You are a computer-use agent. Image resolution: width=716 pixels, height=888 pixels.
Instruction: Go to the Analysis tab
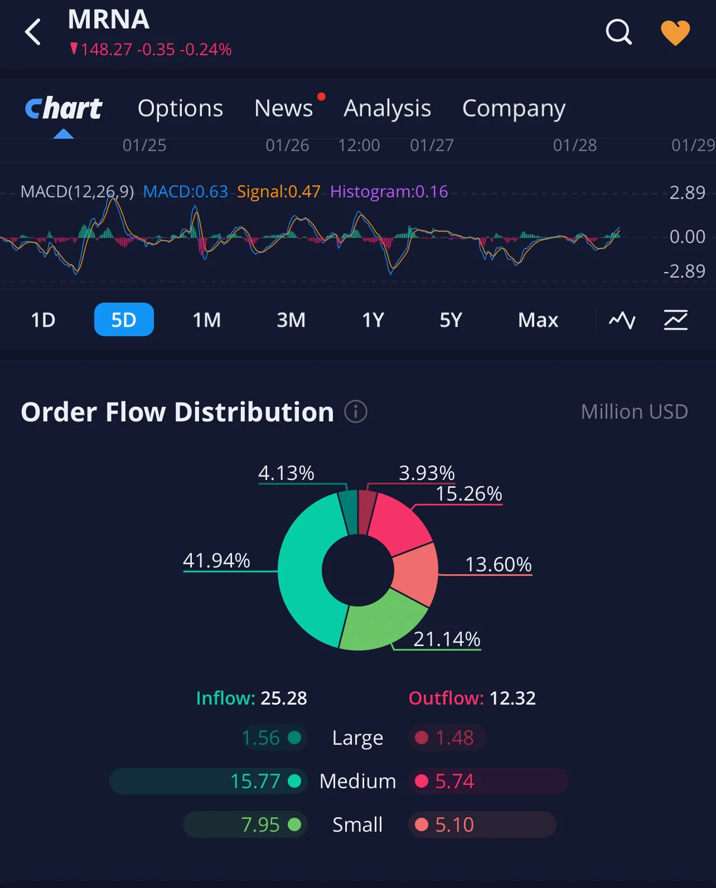388,108
